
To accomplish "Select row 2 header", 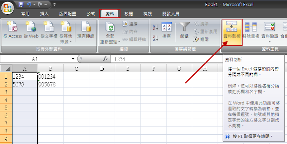I will click(x=6, y=84).
